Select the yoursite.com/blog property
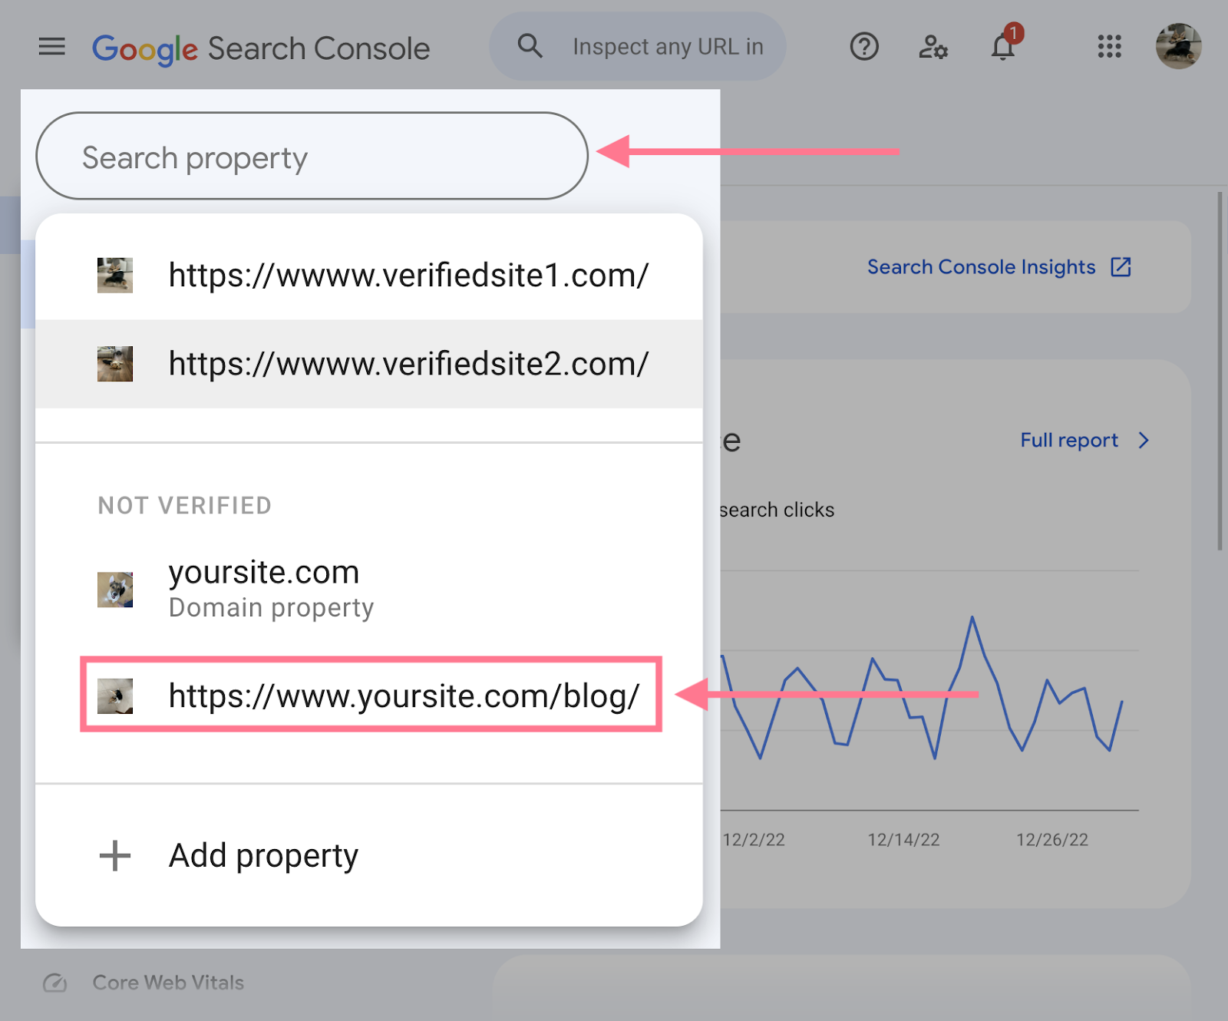 403,696
